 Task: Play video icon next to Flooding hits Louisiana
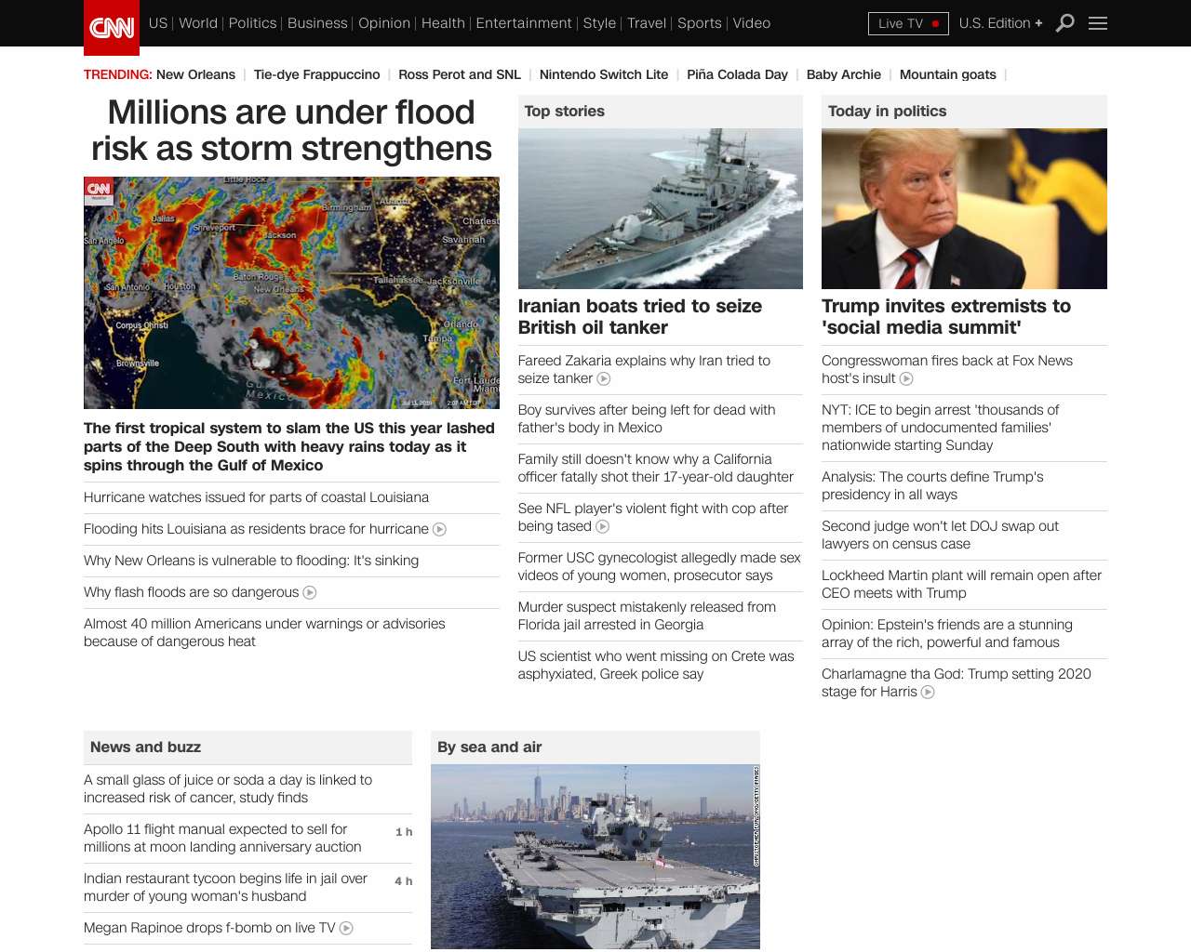(439, 529)
